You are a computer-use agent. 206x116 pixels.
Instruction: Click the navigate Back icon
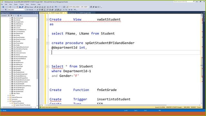tap(3, 7)
